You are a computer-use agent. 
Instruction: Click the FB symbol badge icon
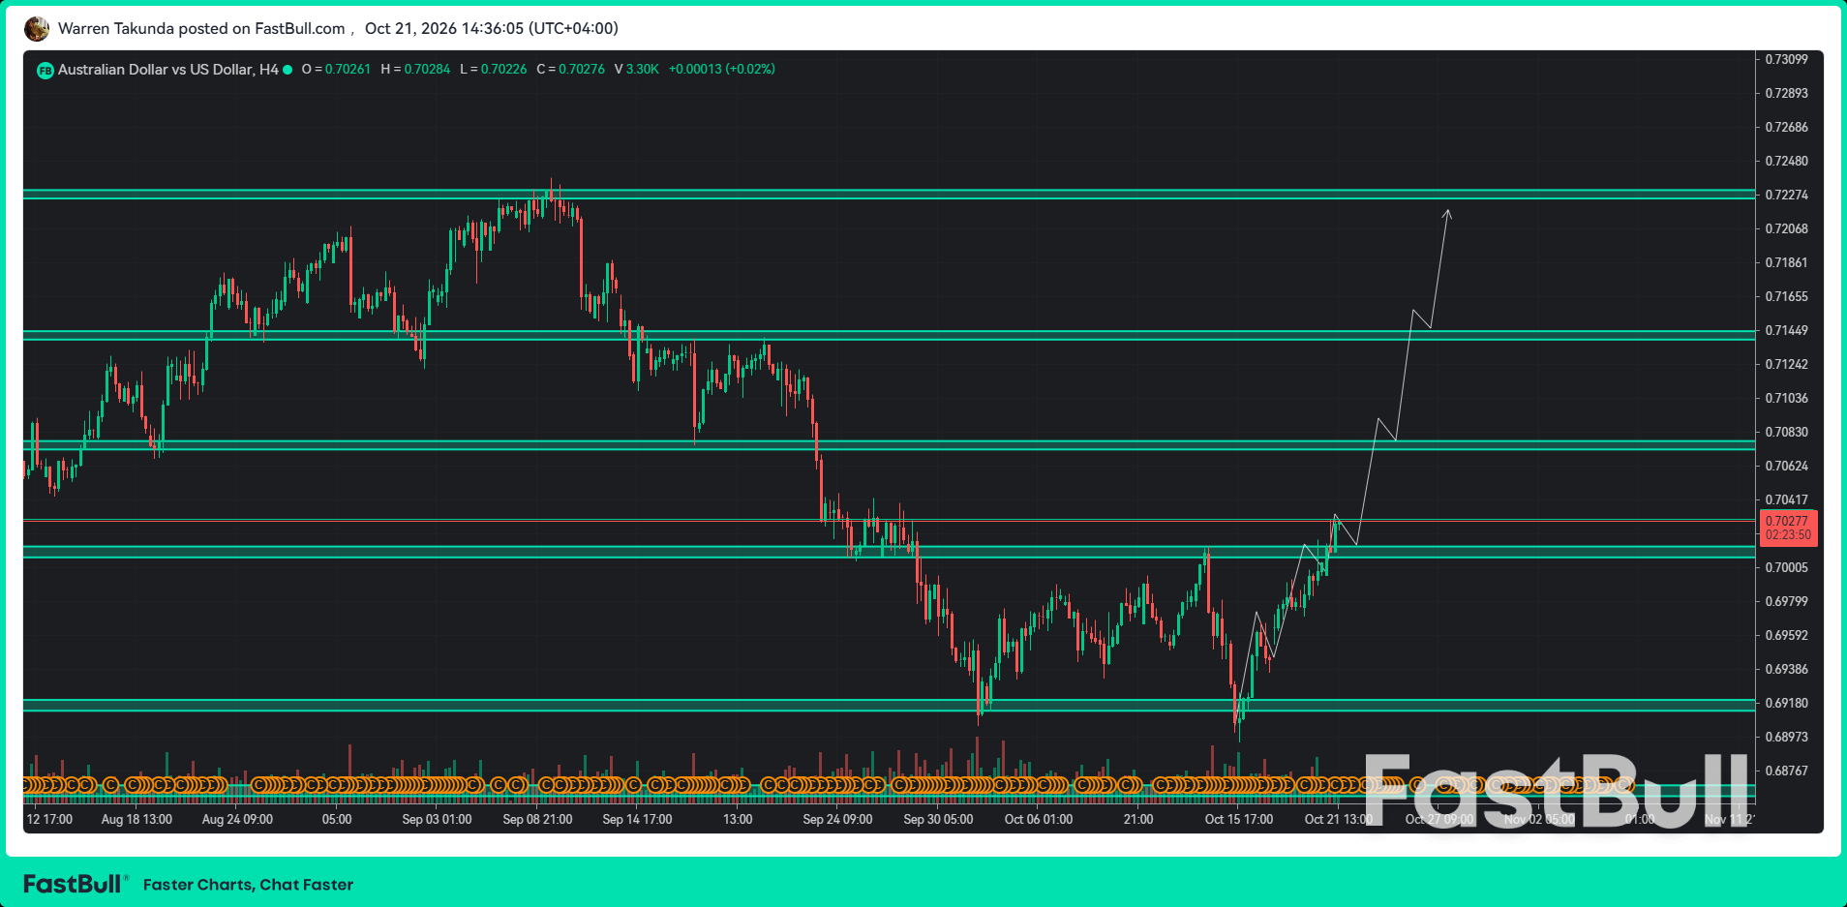[x=45, y=71]
